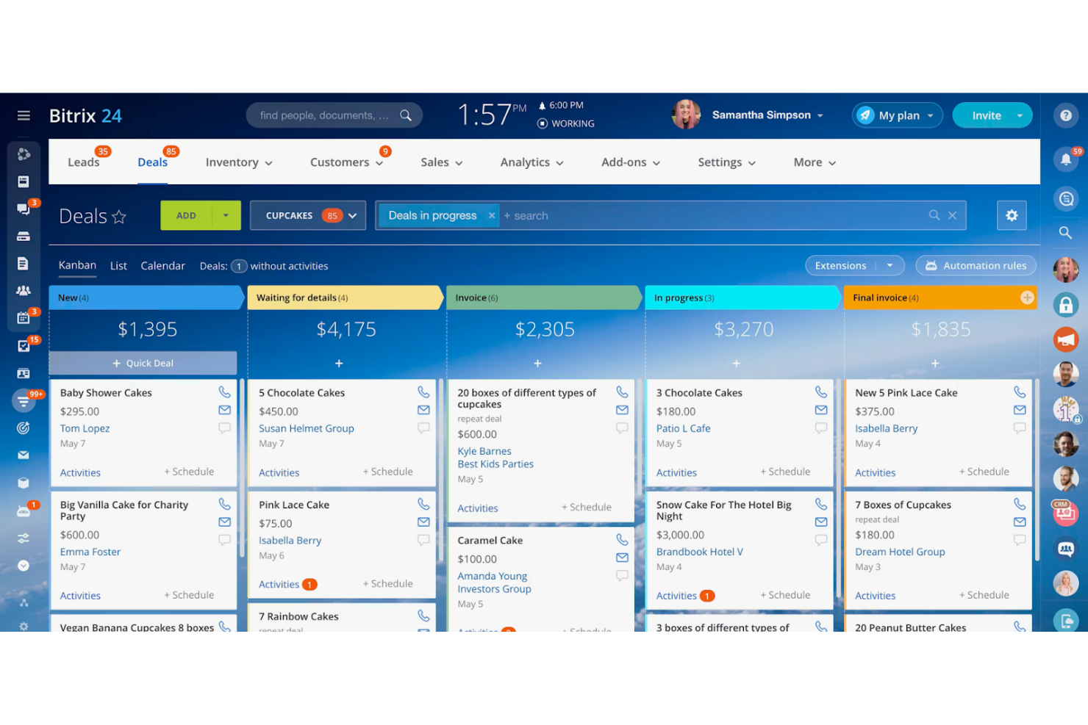The width and height of the screenshot is (1088, 725).
Task: Email contact on 7 Boxes of Cupcakes deal
Action: [1020, 522]
